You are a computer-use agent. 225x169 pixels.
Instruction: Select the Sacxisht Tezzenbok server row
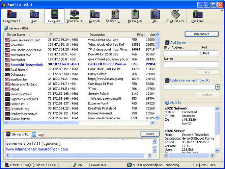click(x=80, y=64)
